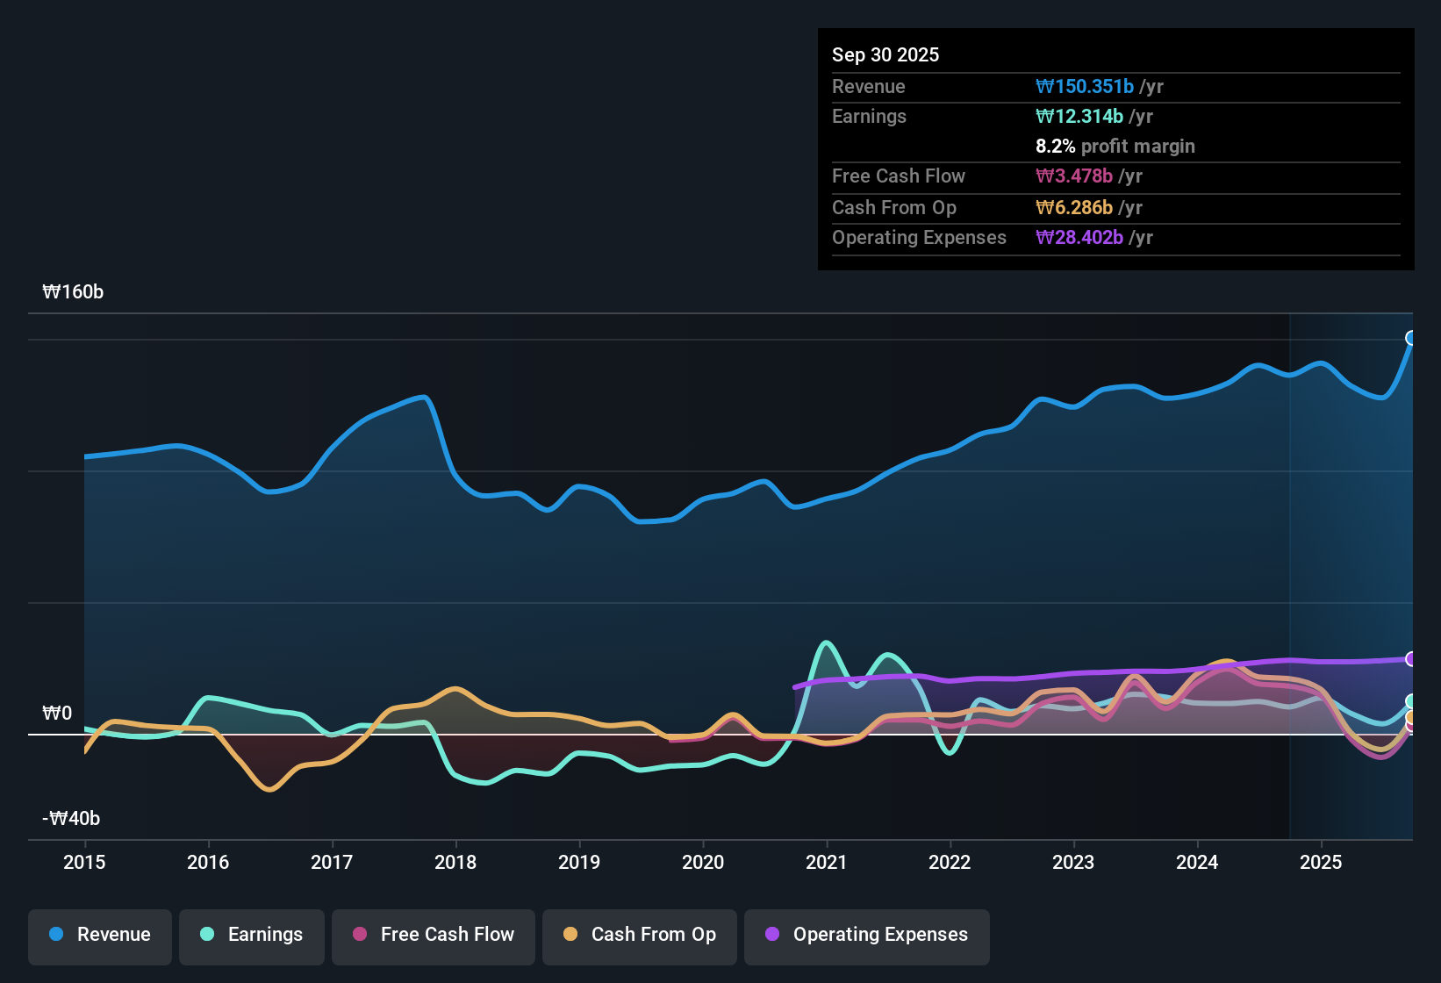Click the purple Operating Expenses legend dot
The height and width of the screenshot is (983, 1441).
772,935
